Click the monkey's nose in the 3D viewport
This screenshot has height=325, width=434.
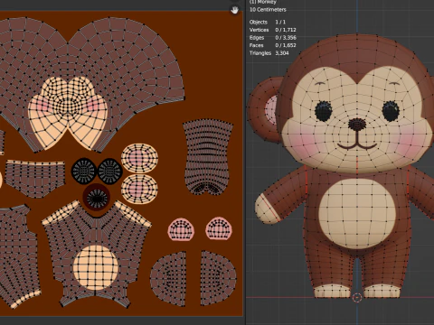click(x=357, y=125)
